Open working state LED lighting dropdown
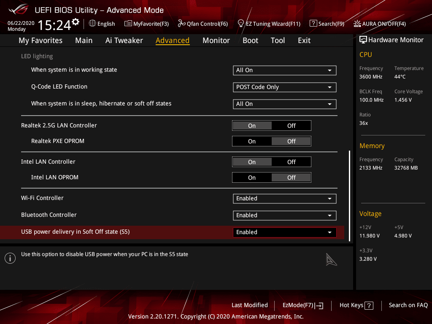The image size is (432, 324). [x=285, y=70]
